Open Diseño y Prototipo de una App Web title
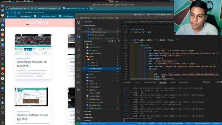This screenshot has width=222, height=125. (x=32, y=117)
